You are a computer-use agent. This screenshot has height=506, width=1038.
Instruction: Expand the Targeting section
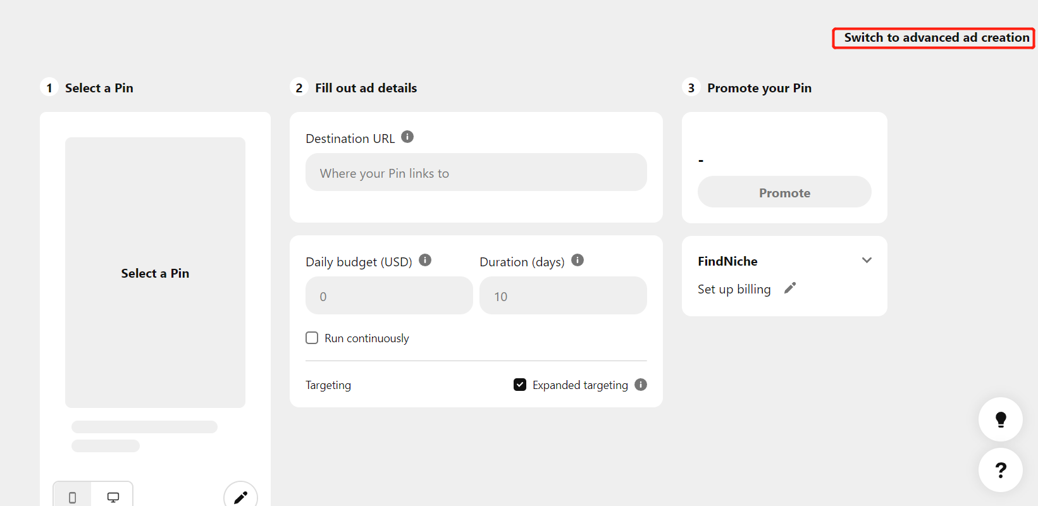click(x=328, y=385)
